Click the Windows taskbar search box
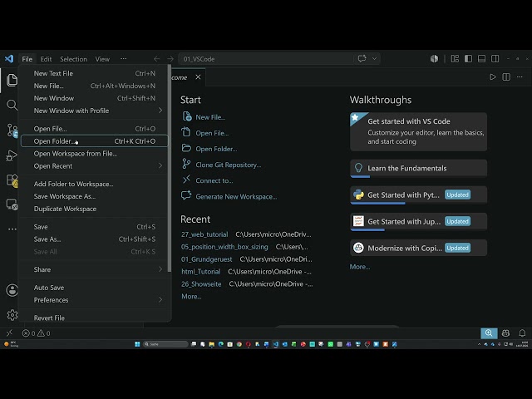The image size is (532, 399). (x=165, y=344)
